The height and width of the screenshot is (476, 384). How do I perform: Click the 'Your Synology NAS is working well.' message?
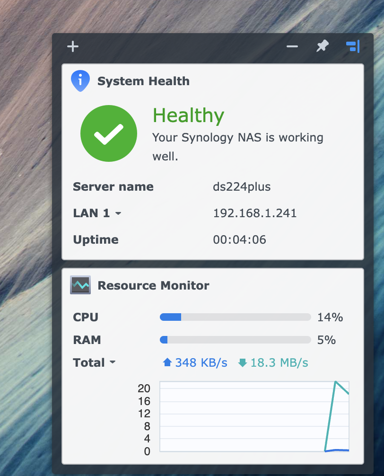tap(238, 147)
